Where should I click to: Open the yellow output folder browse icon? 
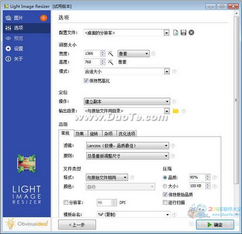point(176,111)
